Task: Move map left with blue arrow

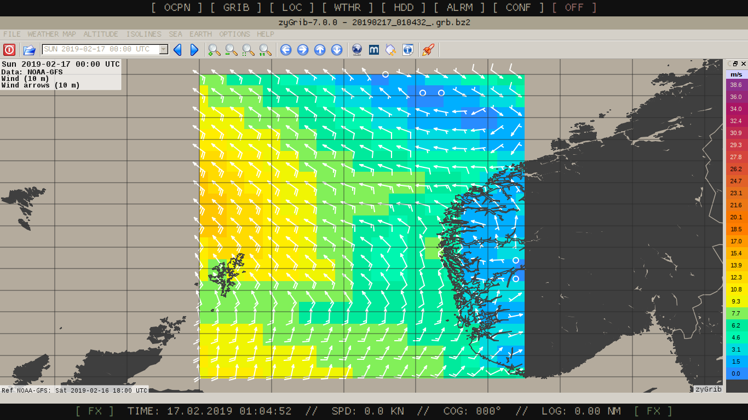Action: [x=286, y=50]
